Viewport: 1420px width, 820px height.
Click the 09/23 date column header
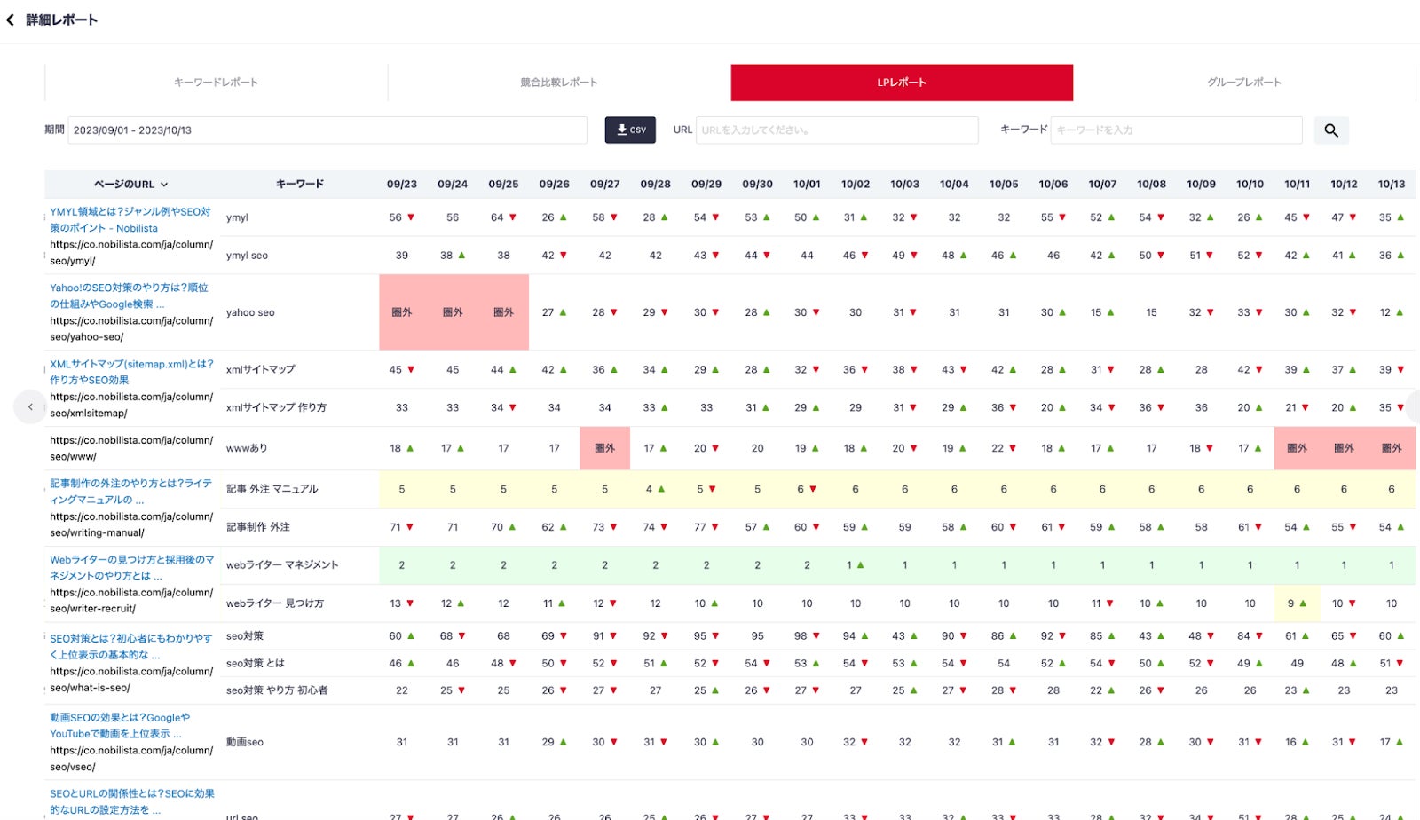pyautogui.click(x=402, y=185)
